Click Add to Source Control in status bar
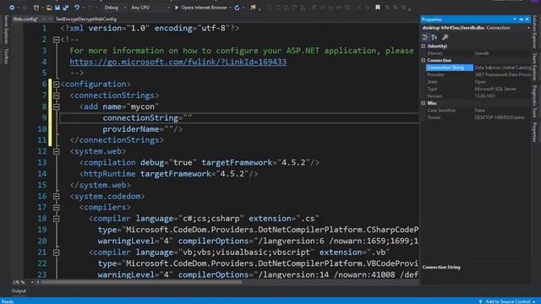This screenshot has height=304, width=541. click(x=507, y=301)
